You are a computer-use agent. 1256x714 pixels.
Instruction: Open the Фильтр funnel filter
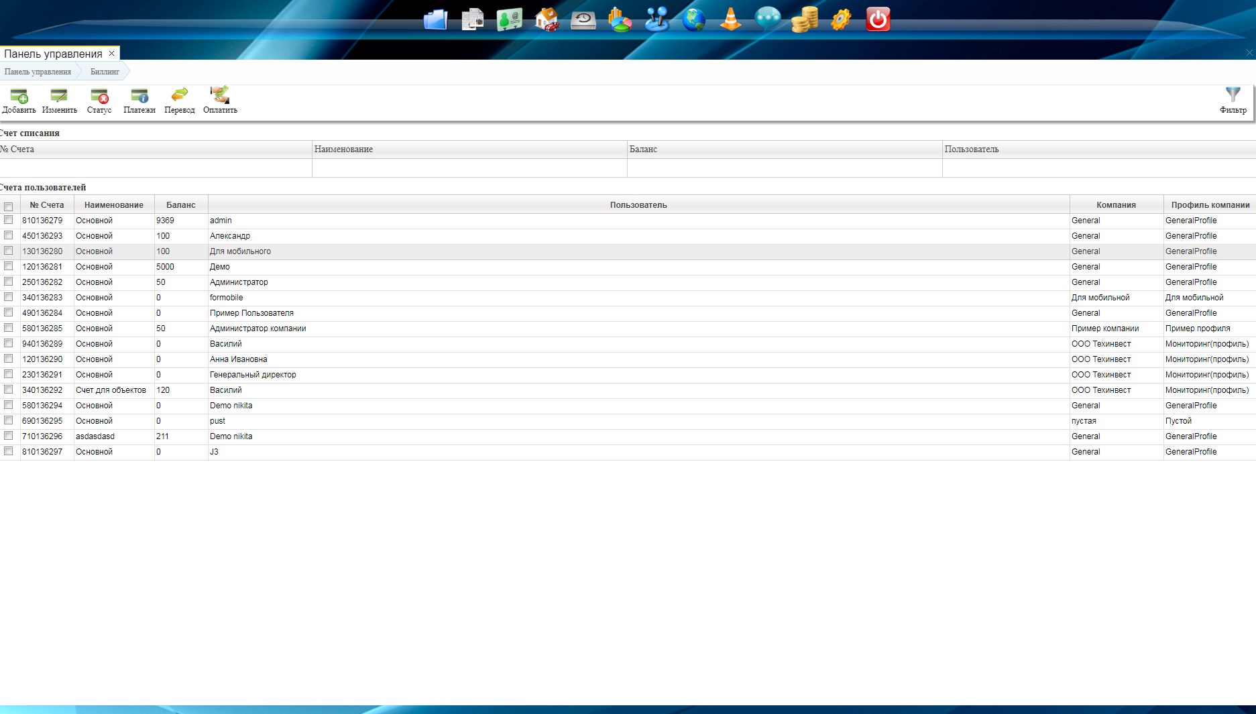pos(1233,95)
